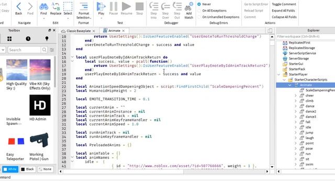
Task: Collapse the Animate script node
Action: (x=289, y=85)
